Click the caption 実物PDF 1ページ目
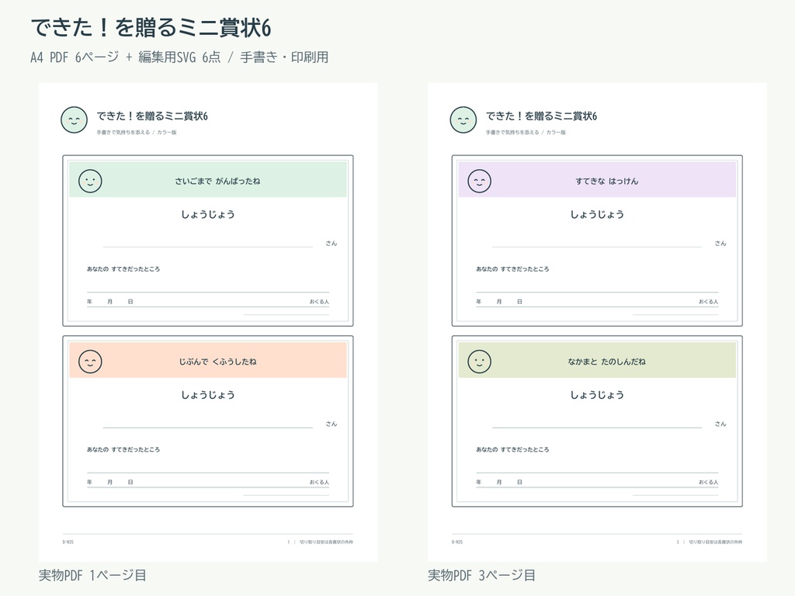Screen dimensions: 795x596 tap(93, 575)
